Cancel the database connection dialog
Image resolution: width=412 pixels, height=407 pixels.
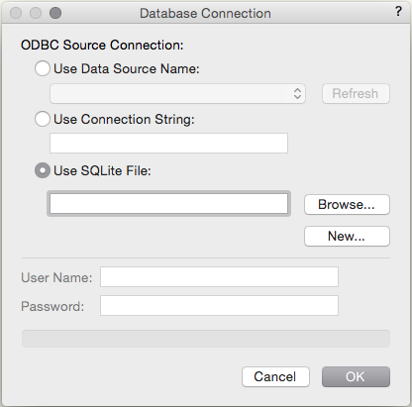275,376
